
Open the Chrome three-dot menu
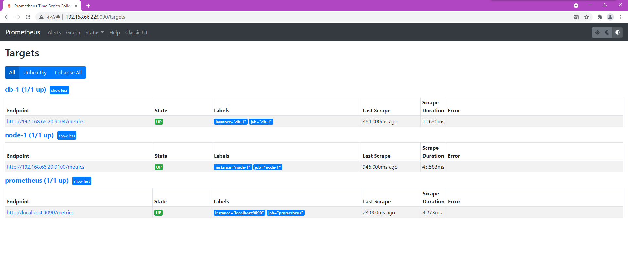click(621, 17)
